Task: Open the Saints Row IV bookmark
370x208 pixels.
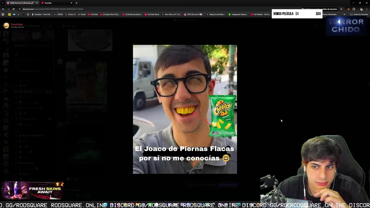Action: 110,14
